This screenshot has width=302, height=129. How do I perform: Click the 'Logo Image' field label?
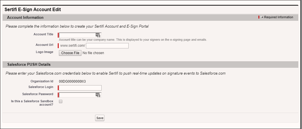(44, 52)
